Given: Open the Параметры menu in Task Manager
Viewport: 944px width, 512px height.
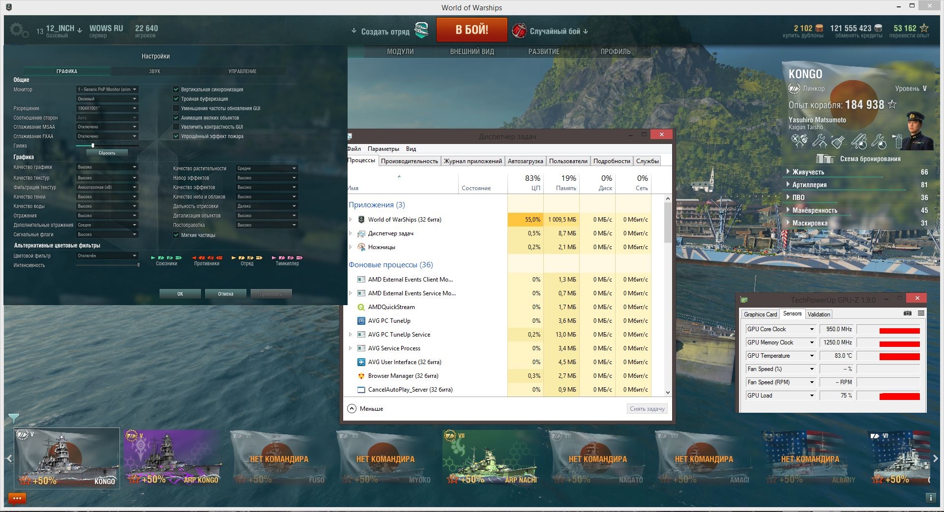Looking at the screenshot, I should click(x=383, y=149).
